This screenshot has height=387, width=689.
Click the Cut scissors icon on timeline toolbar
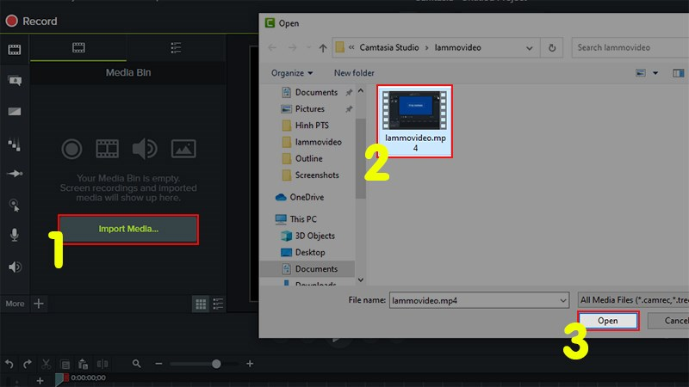coord(46,364)
